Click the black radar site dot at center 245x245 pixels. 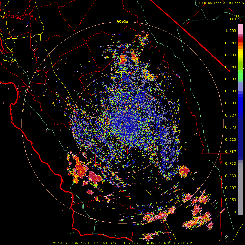point(122,122)
